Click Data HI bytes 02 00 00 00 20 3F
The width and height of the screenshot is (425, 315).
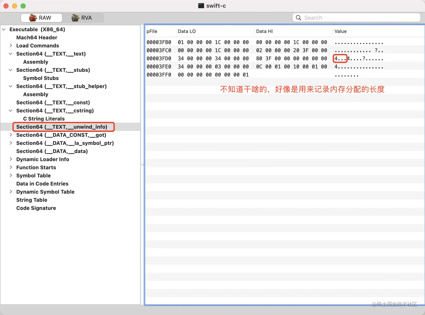[x=282, y=51]
